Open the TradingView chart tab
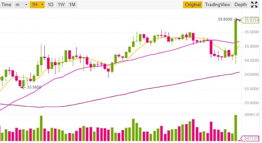Image resolution: width=262 pixels, height=143 pixels. tap(218, 5)
